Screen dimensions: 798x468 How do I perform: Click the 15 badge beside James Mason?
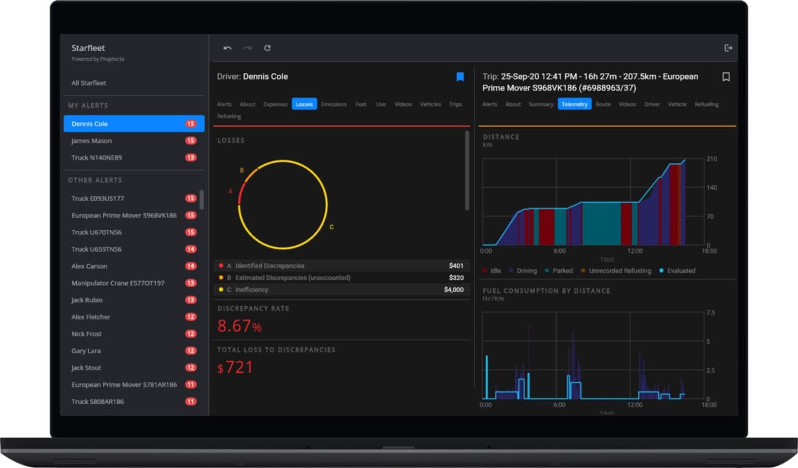191,141
